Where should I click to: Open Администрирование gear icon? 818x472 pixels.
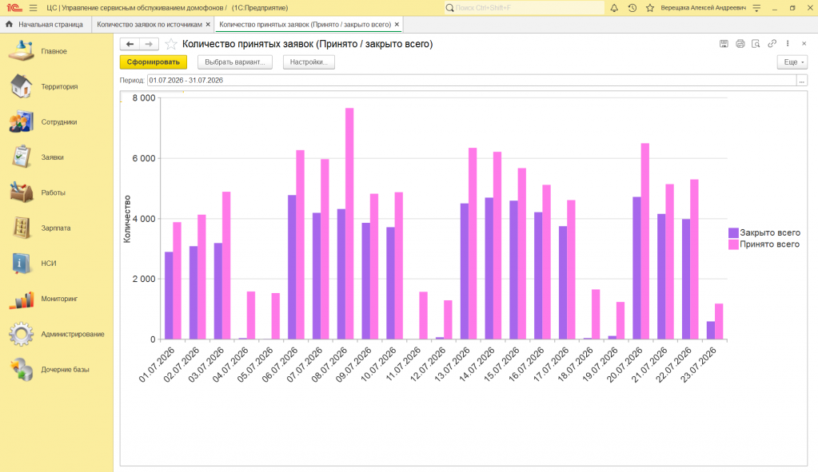click(x=22, y=335)
